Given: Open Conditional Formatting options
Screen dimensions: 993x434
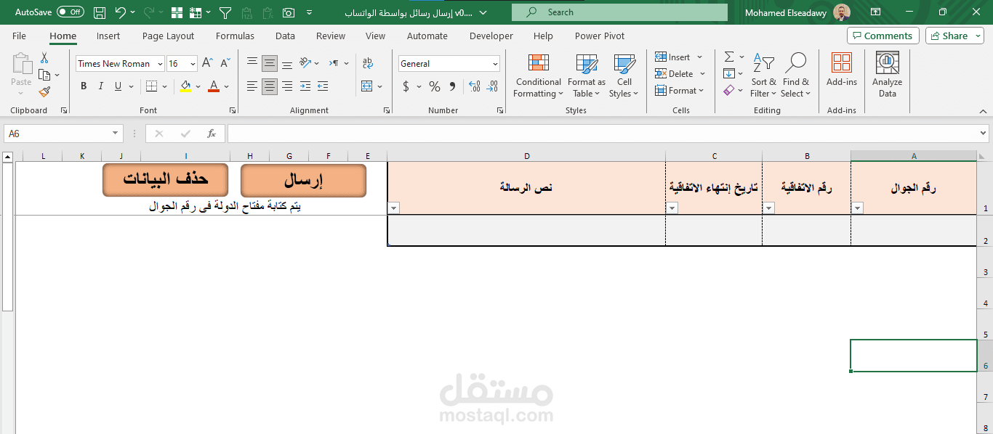Looking at the screenshot, I should point(538,75).
